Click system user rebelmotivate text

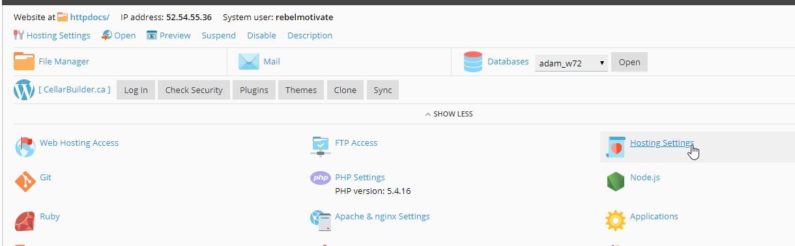point(304,18)
